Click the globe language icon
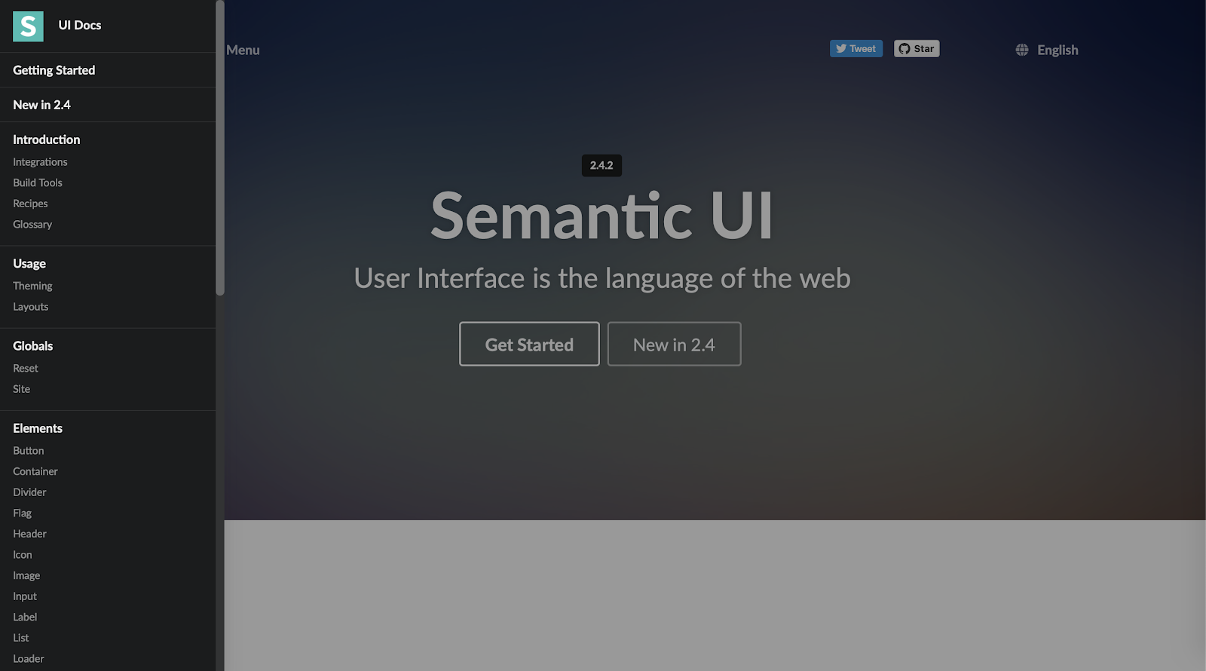The height and width of the screenshot is (671, 1206). pyautogui.click(x=1022, y=50)
